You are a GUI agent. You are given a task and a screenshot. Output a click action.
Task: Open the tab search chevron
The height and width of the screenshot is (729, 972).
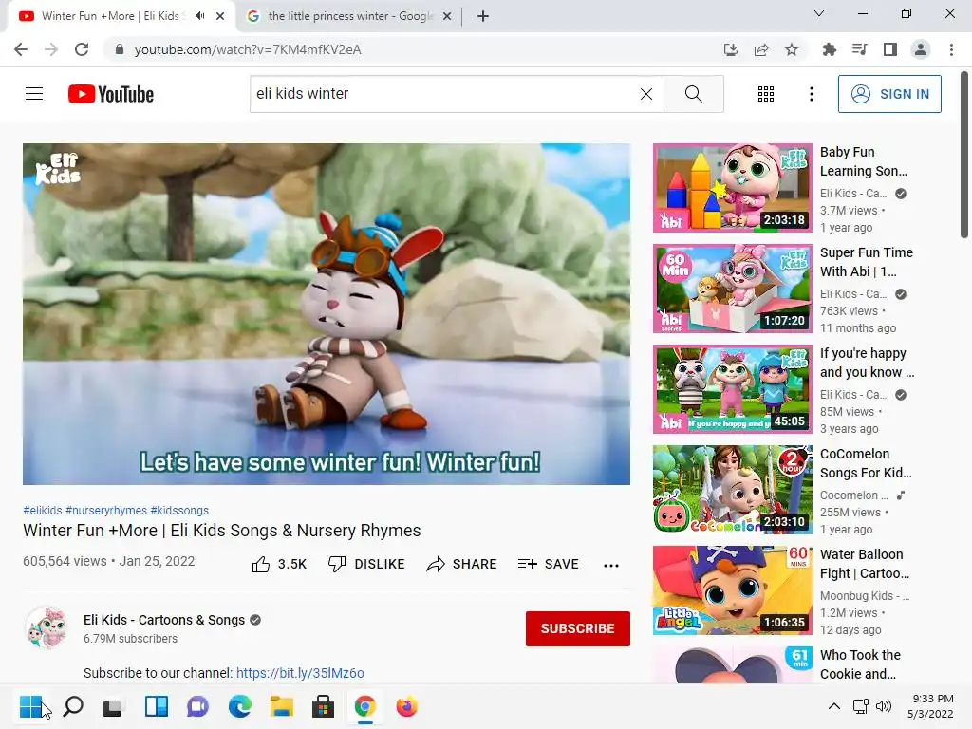(819, 13)
